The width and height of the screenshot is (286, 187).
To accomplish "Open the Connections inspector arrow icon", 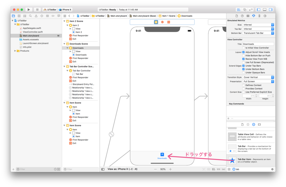I will pos(265,16).
